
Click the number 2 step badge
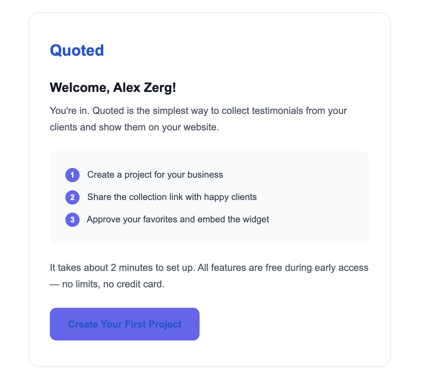click(72, 197)
